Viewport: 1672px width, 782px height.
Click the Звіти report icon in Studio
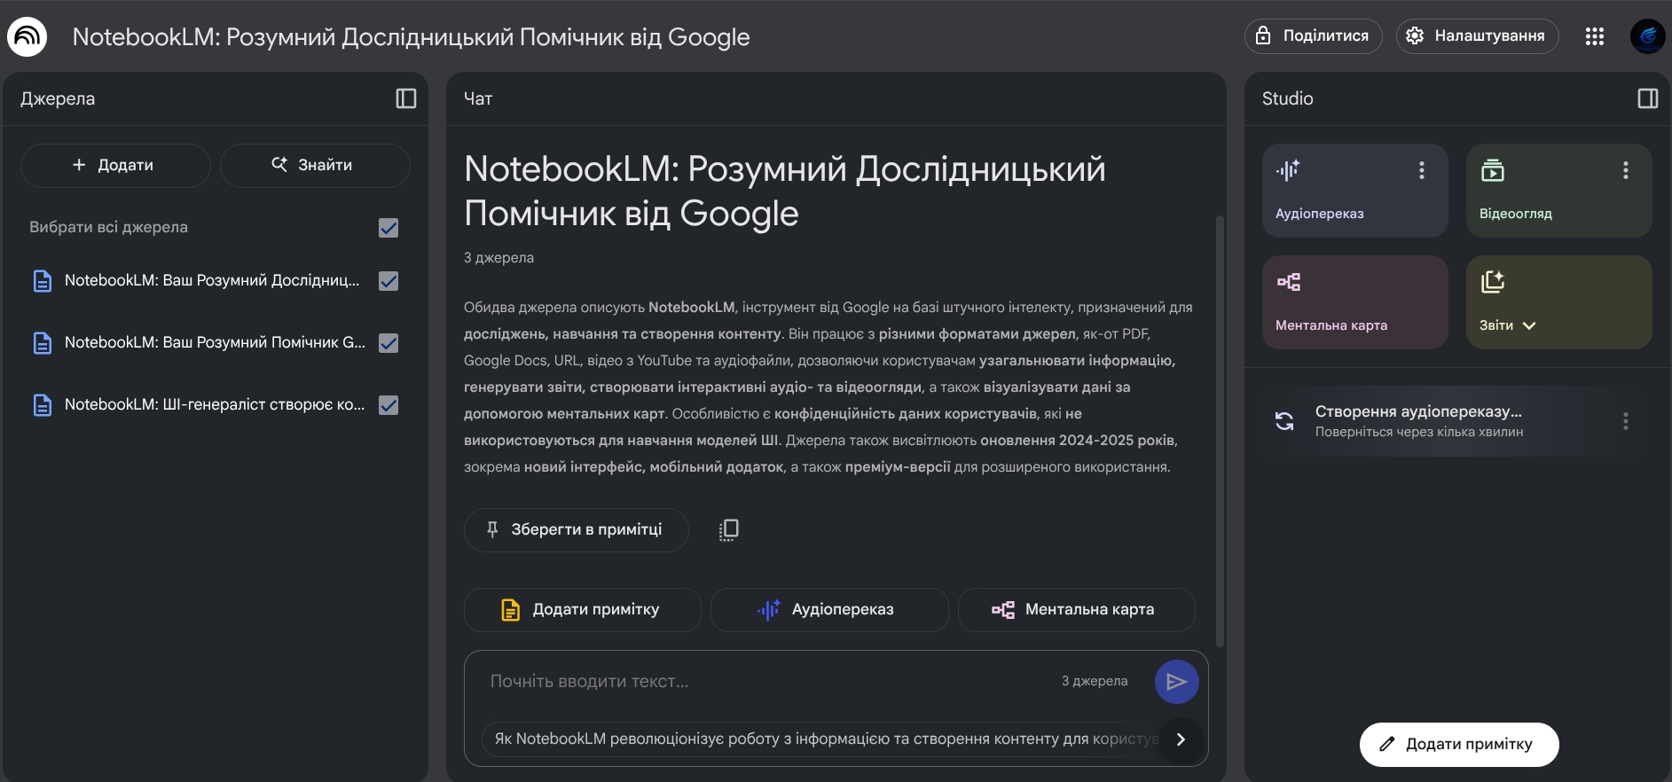pos(1493,282)
